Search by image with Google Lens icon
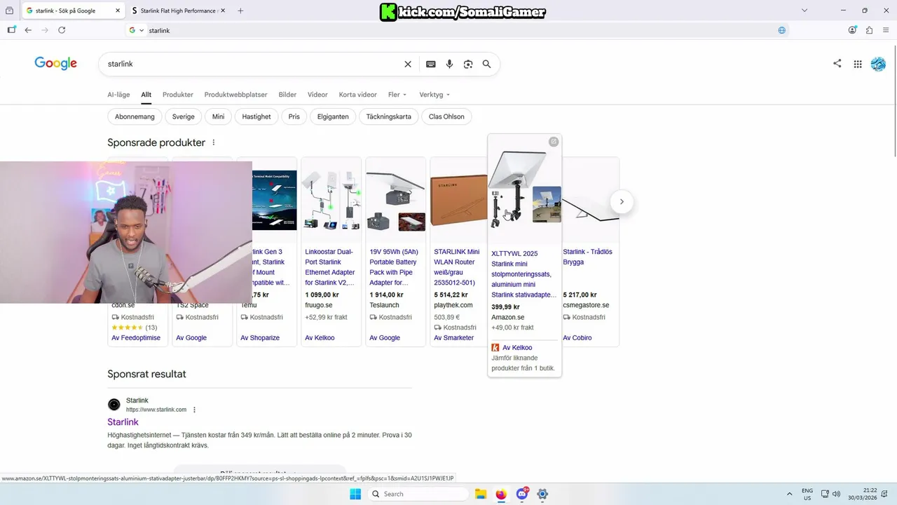Image resolution: width=897 pixels, height=505 pixels. pos(468,64)
